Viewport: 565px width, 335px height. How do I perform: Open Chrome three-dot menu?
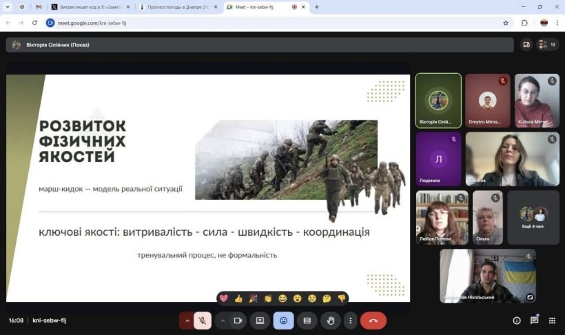point(557,23)
